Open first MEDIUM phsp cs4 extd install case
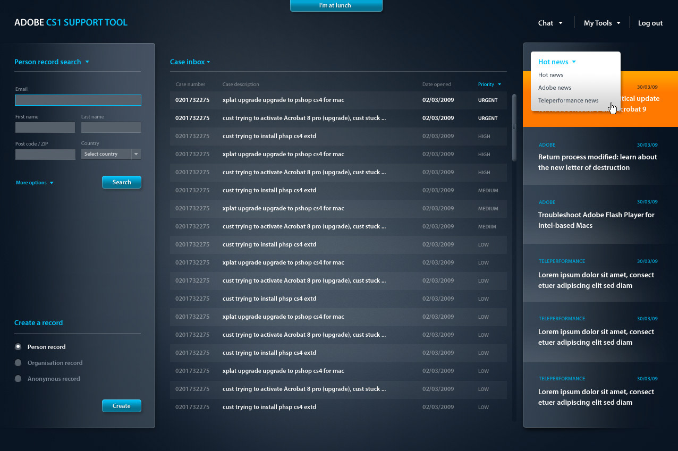The image size is (678, 451). [x=338, y=190]
